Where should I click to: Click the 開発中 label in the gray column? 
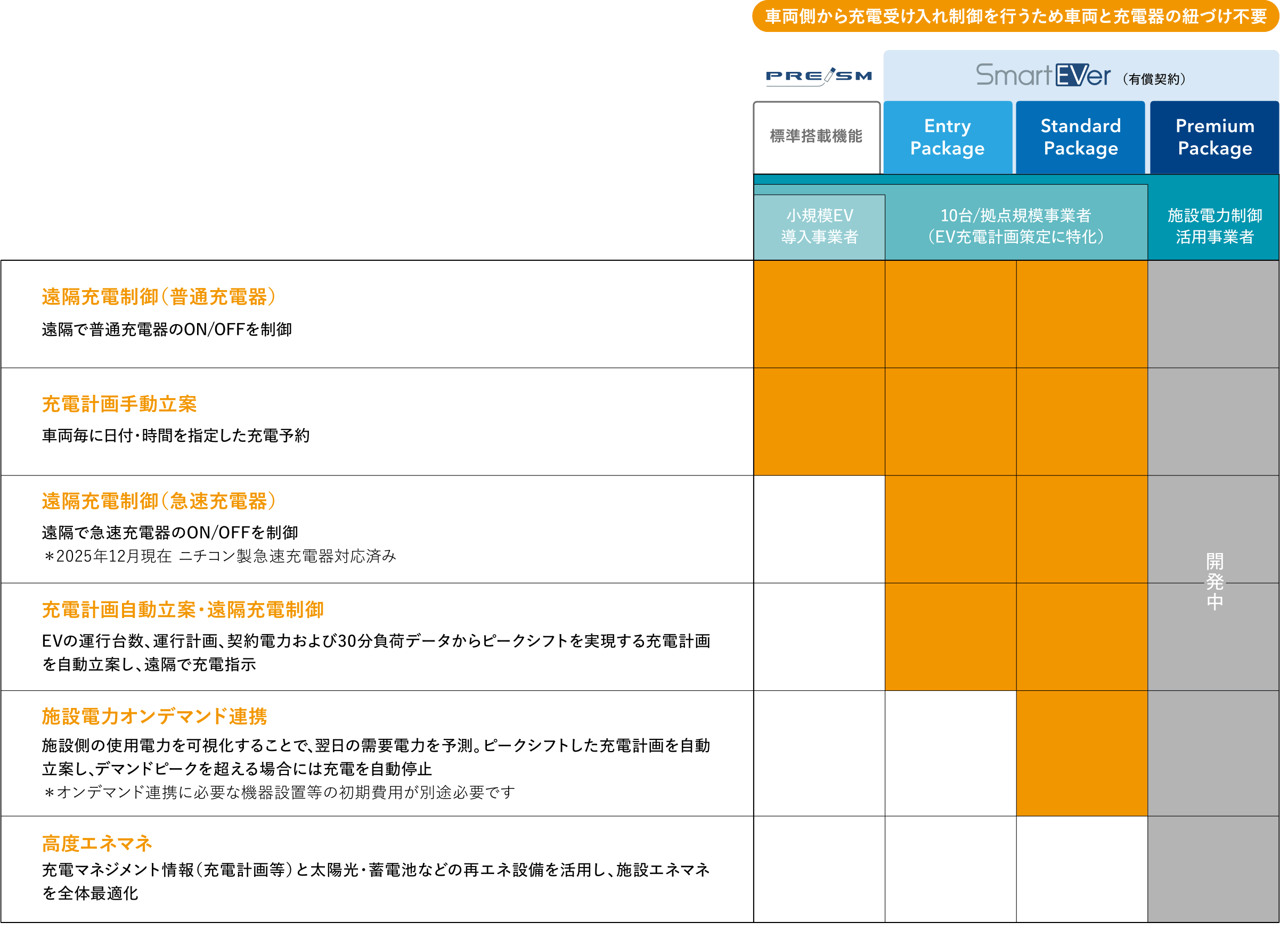(1214, 581)
